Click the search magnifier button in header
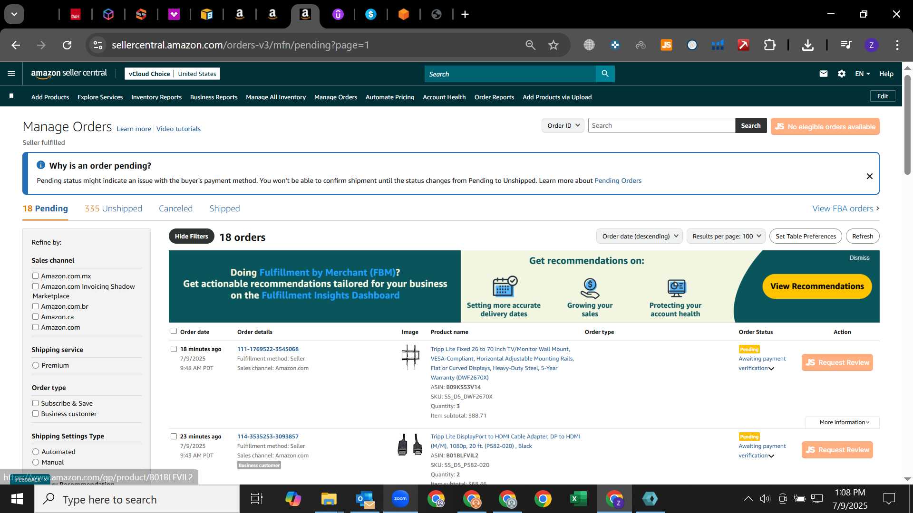This screenshot has width=913, height=513. point(605,74)
